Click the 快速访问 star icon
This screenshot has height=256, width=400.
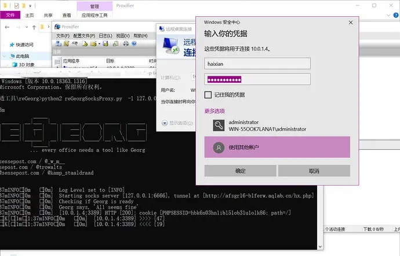click(x=12, y=44)
